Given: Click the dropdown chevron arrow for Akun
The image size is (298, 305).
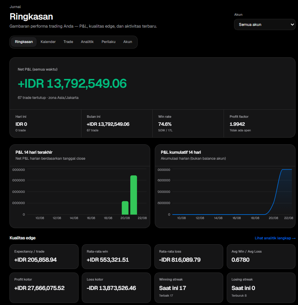Looking at the screenshot, I should pyautogui.click(x=292, y=24).
